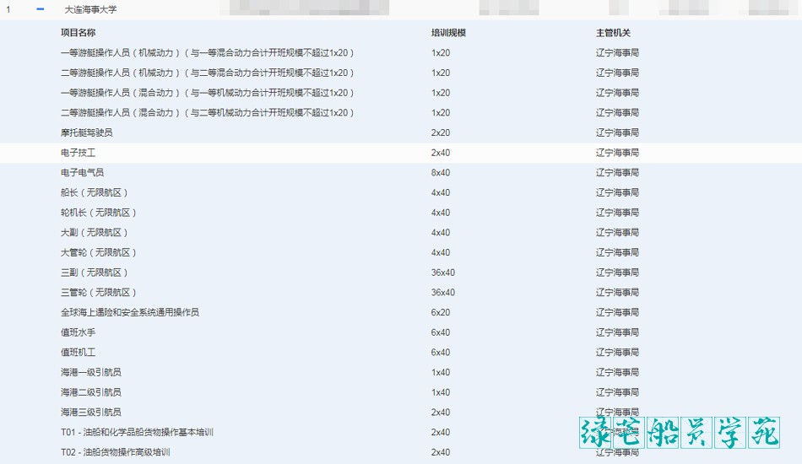
Task: Select the 大副（无限航区）project name
Action: click(94, 232)
